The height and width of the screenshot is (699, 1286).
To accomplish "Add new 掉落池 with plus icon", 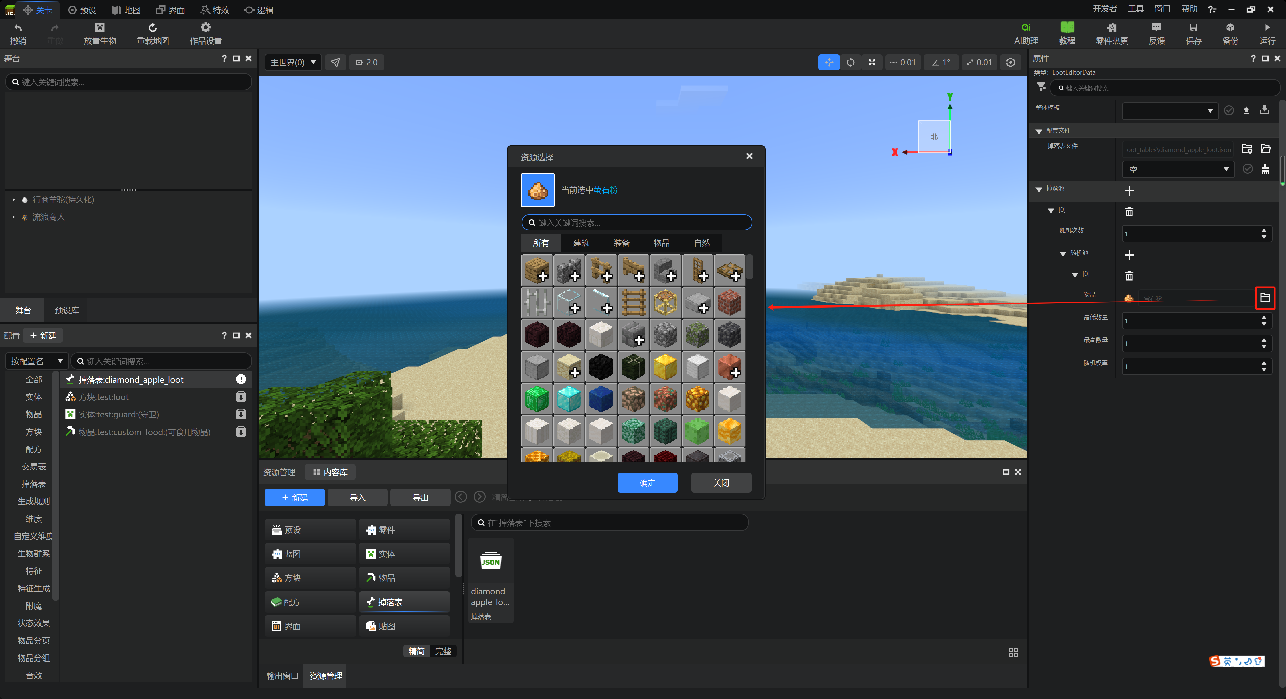I will point(1129,190).
